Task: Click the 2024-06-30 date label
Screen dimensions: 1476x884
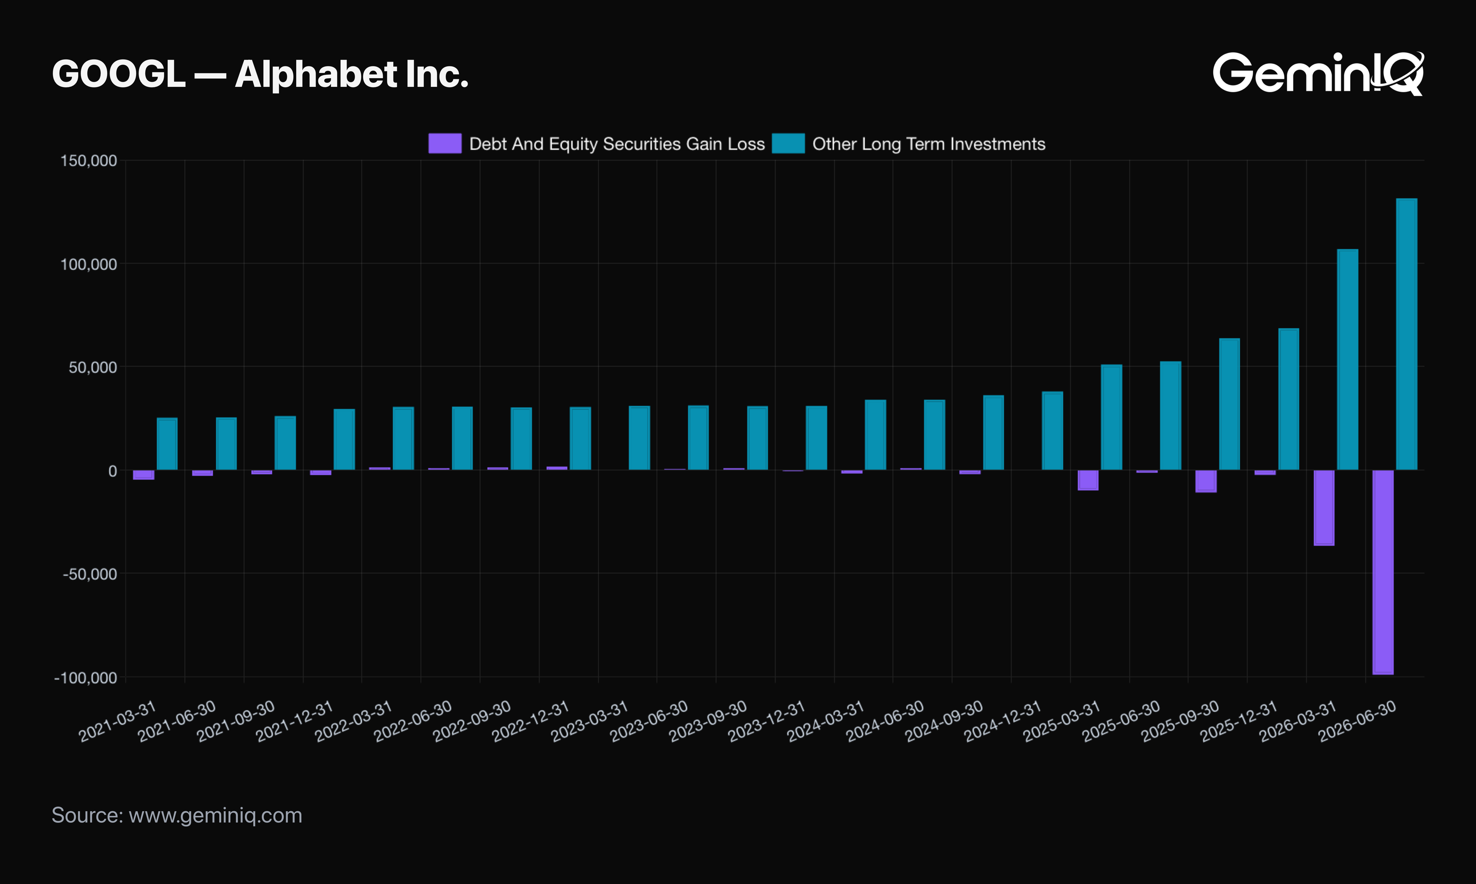Action: pos(885,721)
